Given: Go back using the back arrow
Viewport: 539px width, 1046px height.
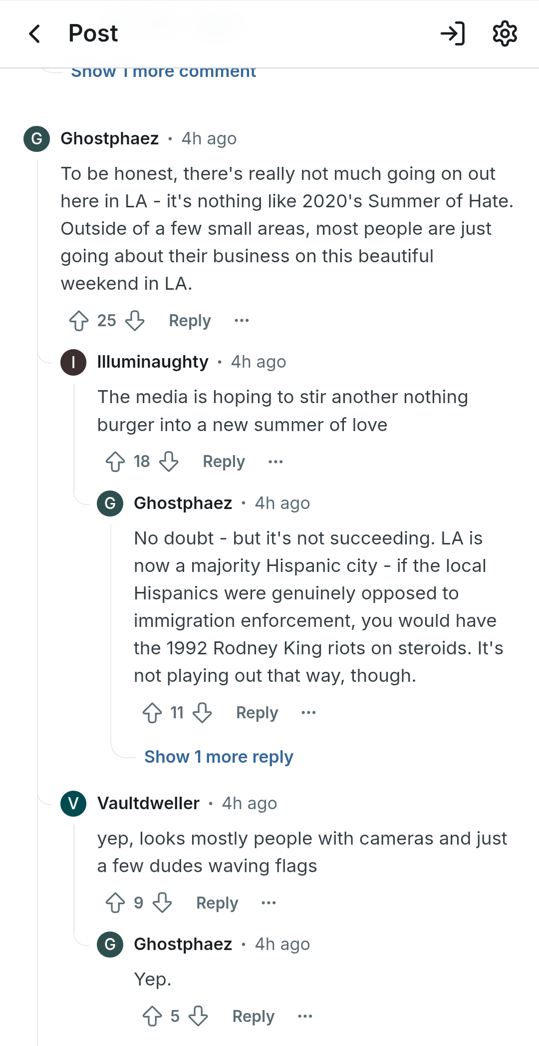Looking at the screenshot, I should pos(34,33).
